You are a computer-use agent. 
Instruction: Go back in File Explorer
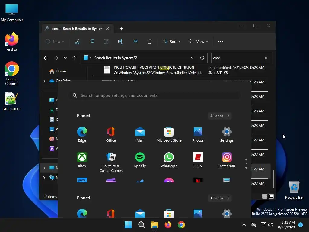46,58
